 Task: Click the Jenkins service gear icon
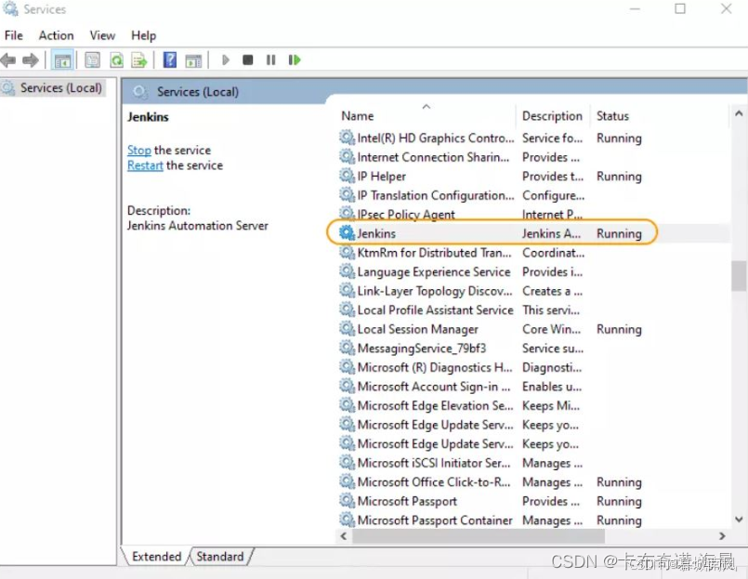point(347,233)
